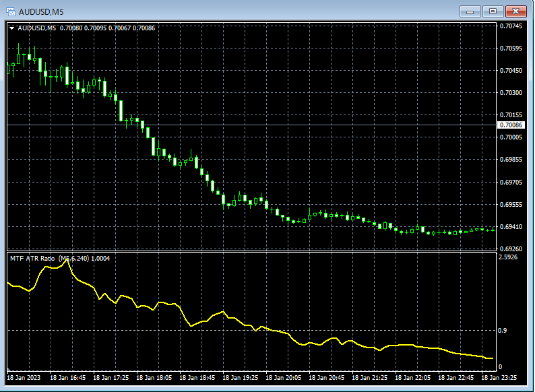Click the 0.70300 price scale value
Screen dimensions: 535x392
[511, 93]
